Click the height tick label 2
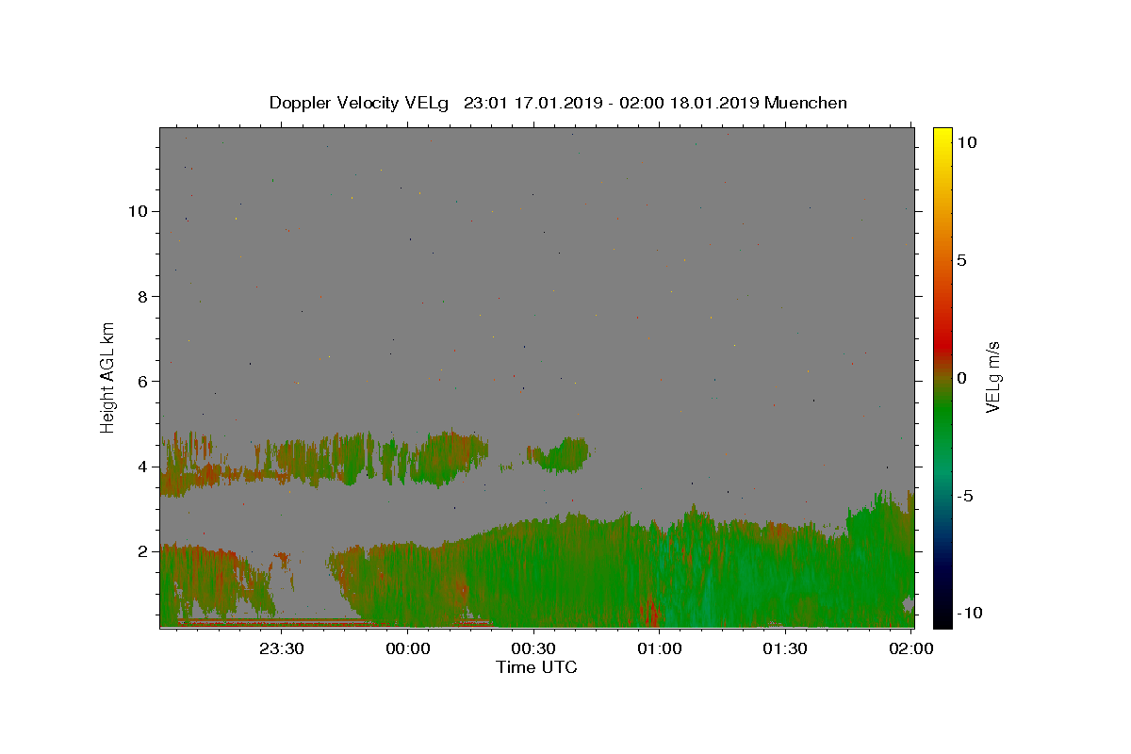1131x754 pixels. [141, 551]
